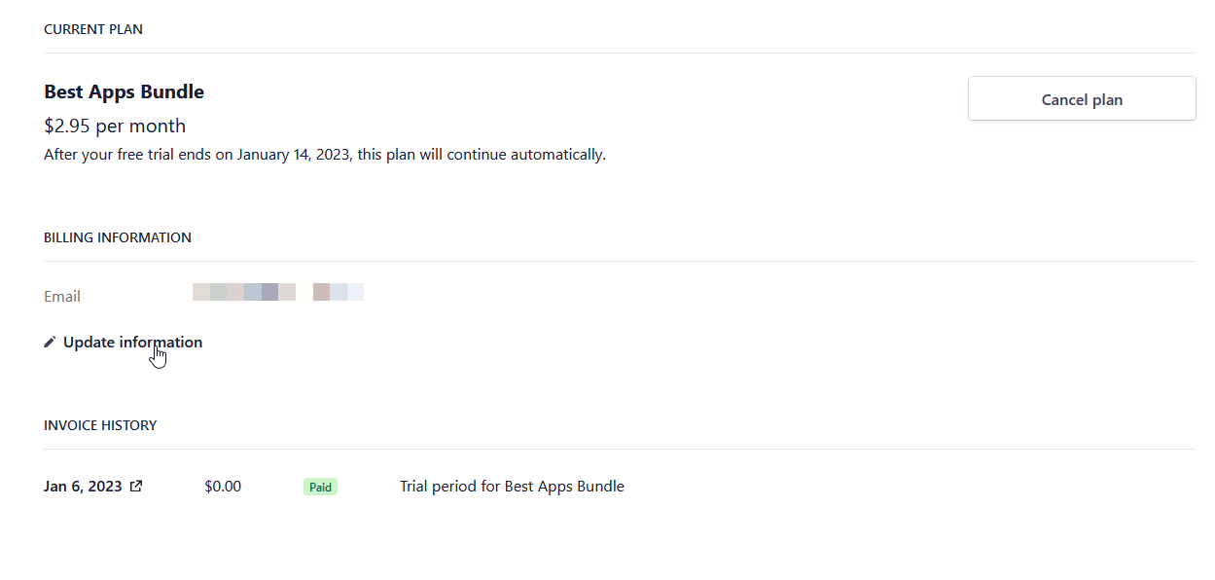This screenshot has height=580, width=1215.
Task: Click the INVOICE HISTORY section heading
Action: pyautogui.click(x=100, y=425)
